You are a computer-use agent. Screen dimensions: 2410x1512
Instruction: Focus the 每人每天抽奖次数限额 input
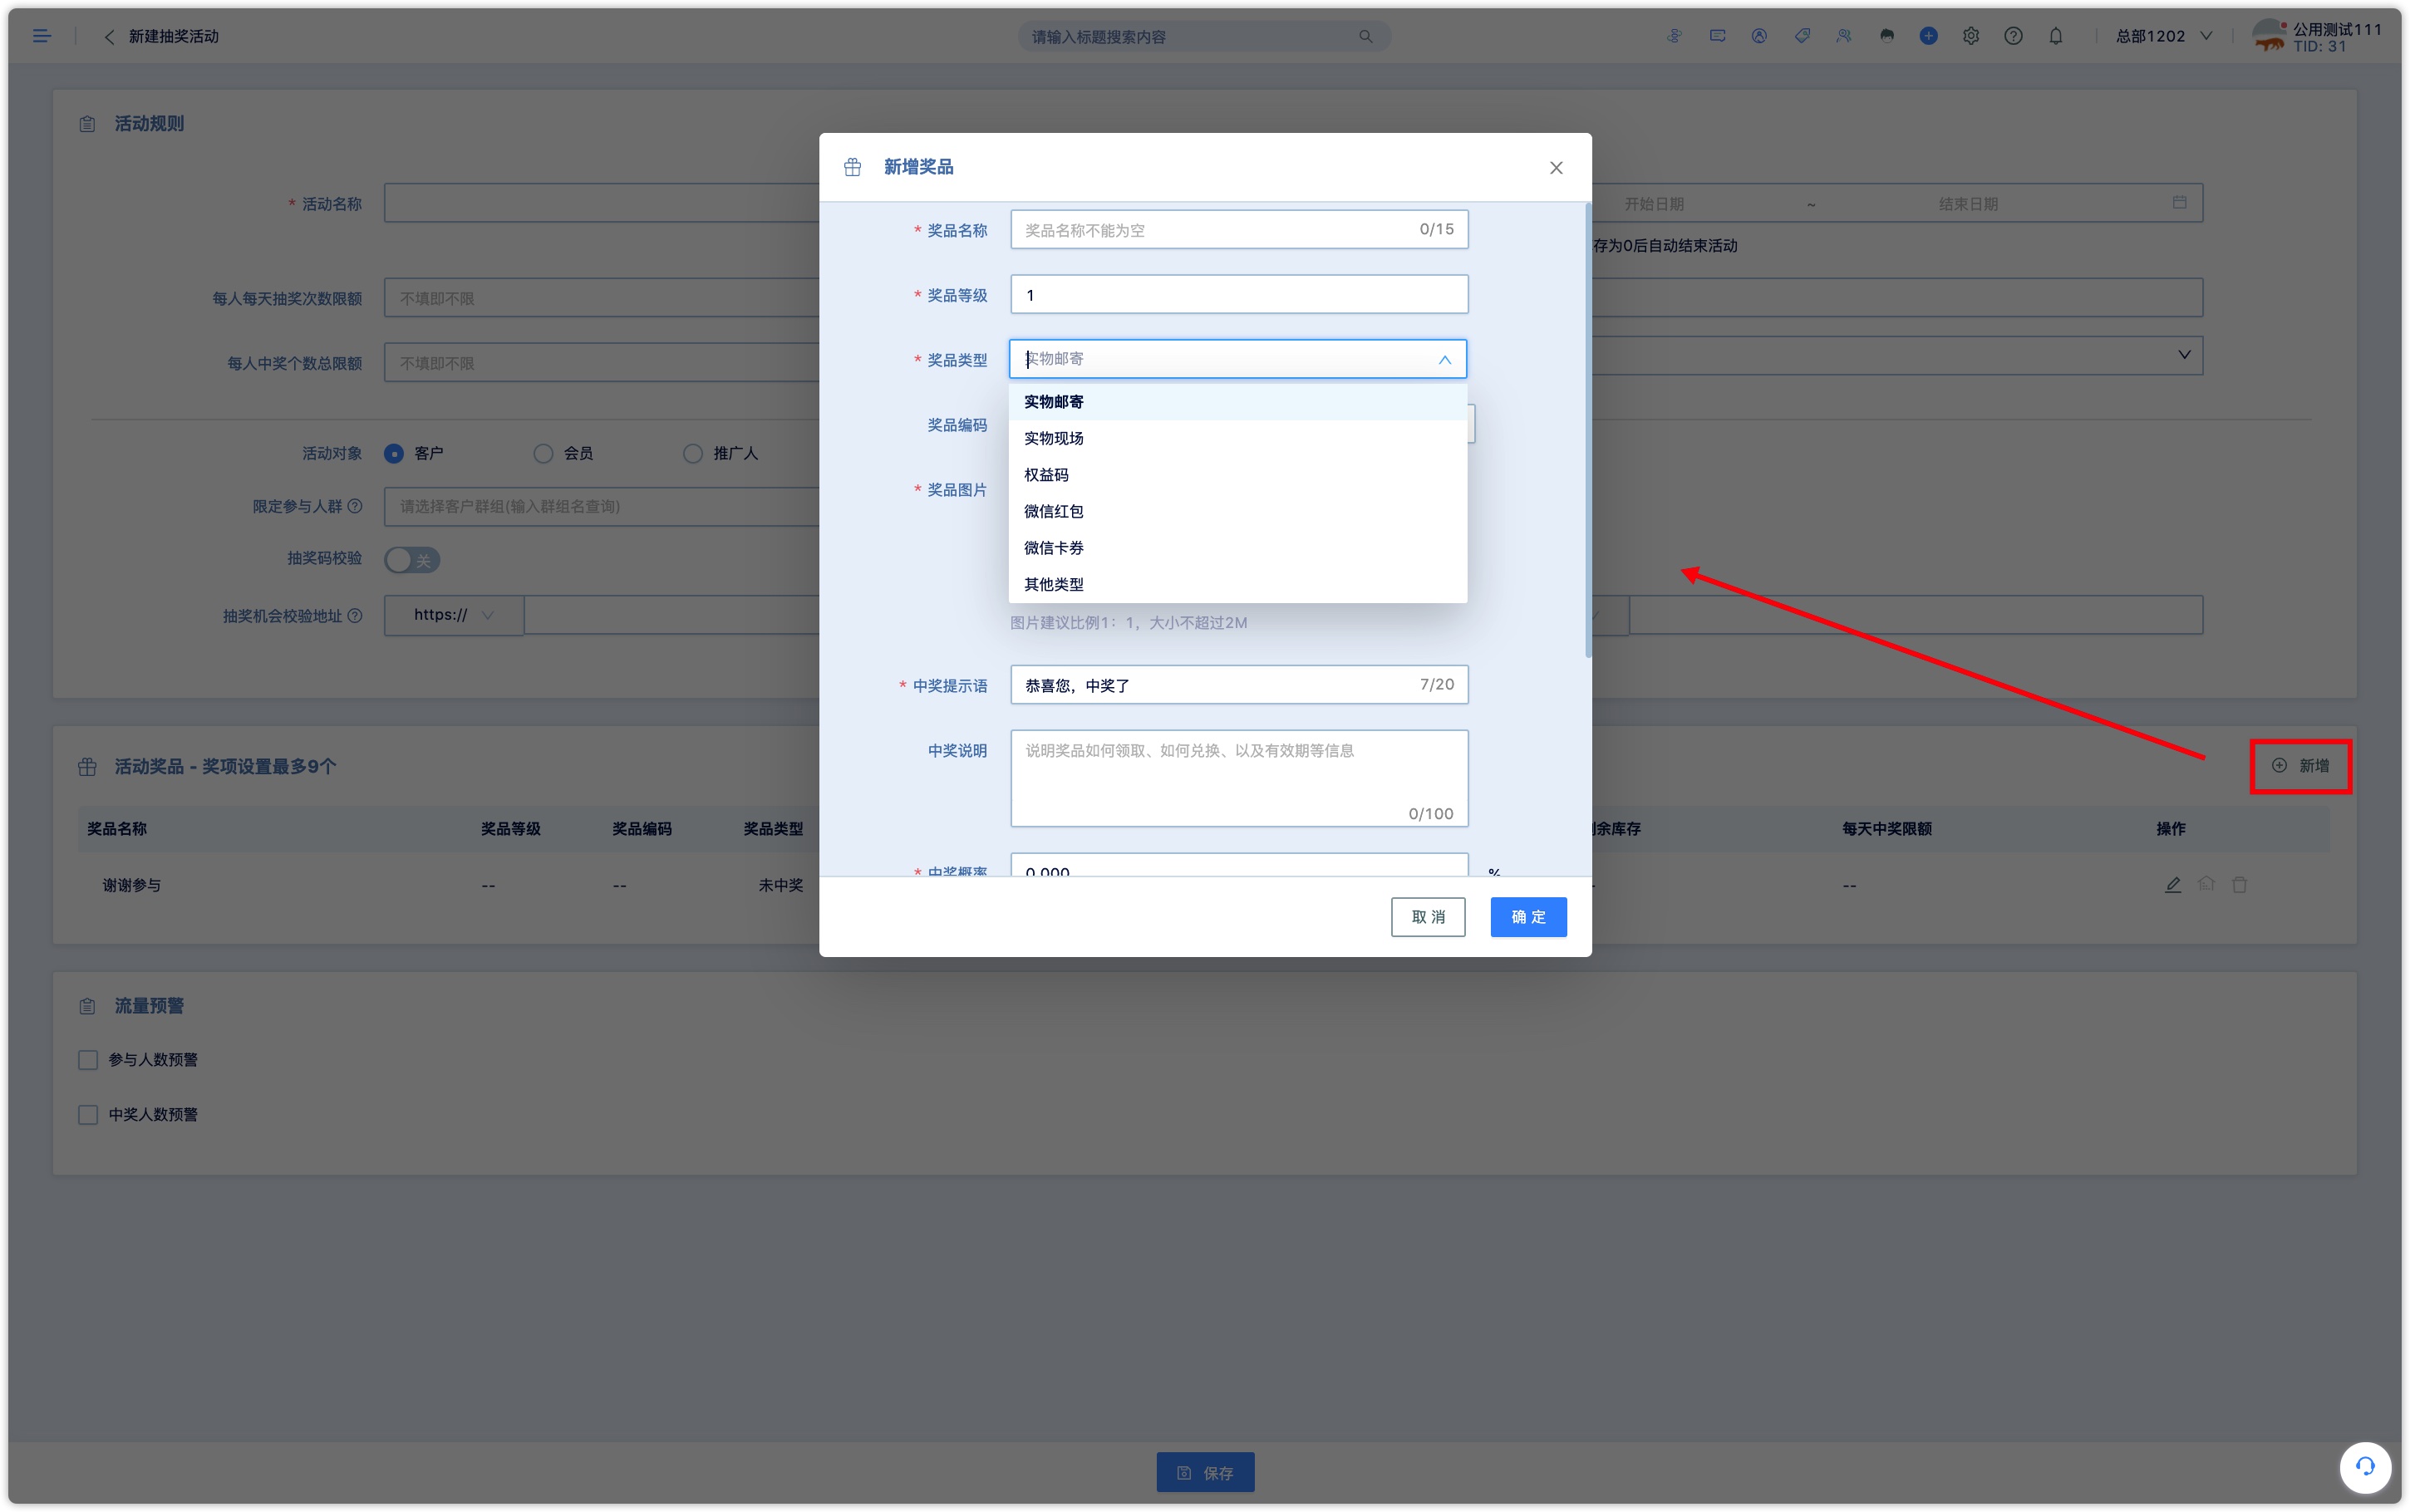coord(602,298)
